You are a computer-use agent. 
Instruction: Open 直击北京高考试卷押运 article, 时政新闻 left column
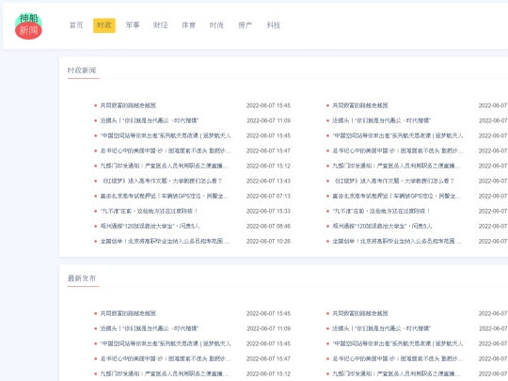click(165, 196)
